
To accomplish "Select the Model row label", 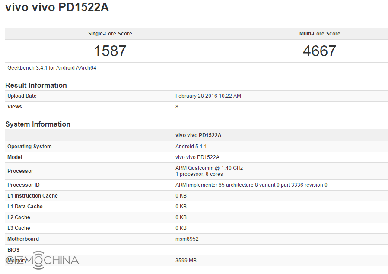I will point(15,157).
